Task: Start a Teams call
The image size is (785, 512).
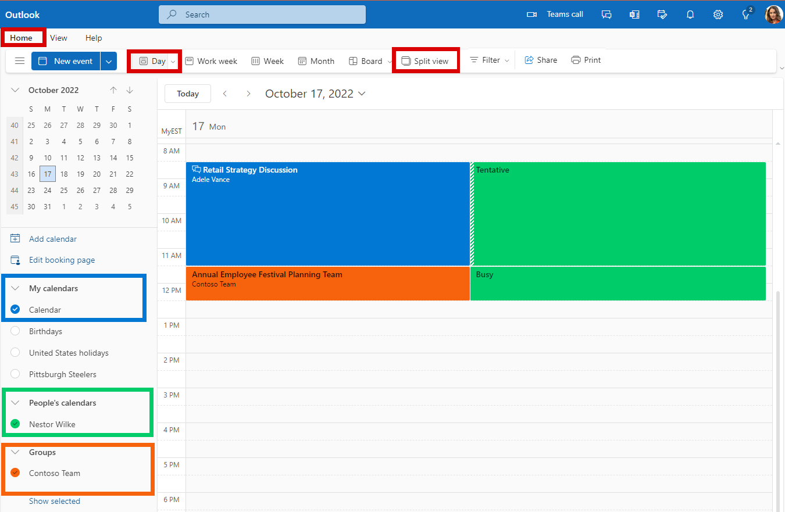Action: pos(555,14)
